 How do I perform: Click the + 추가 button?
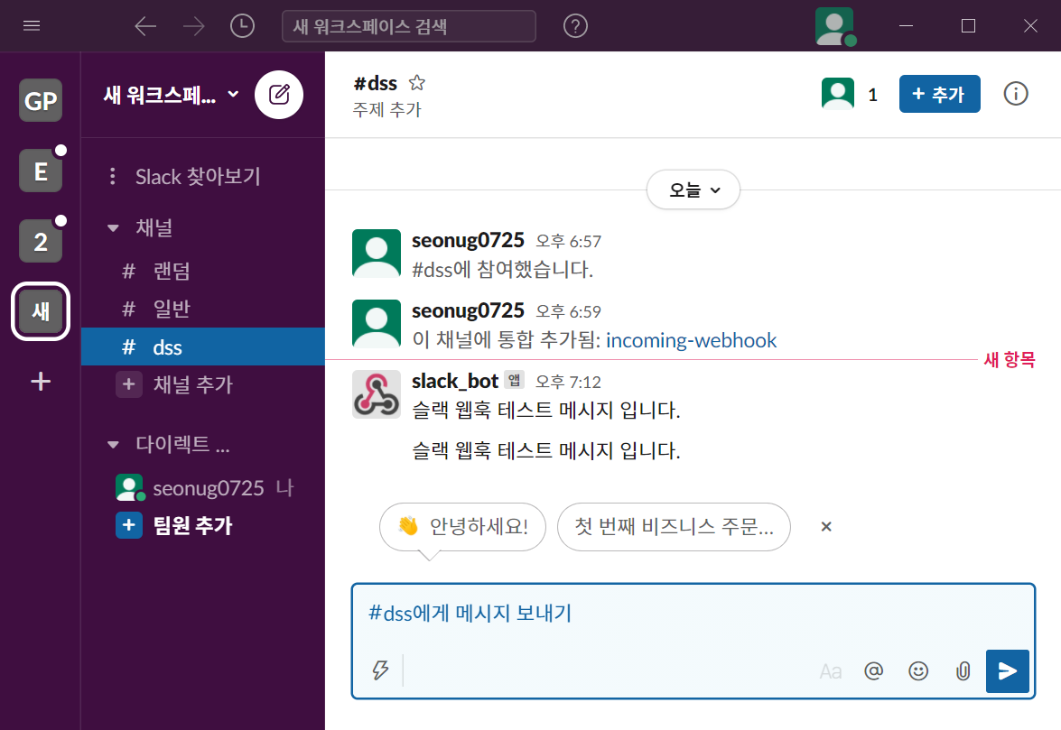939,94
